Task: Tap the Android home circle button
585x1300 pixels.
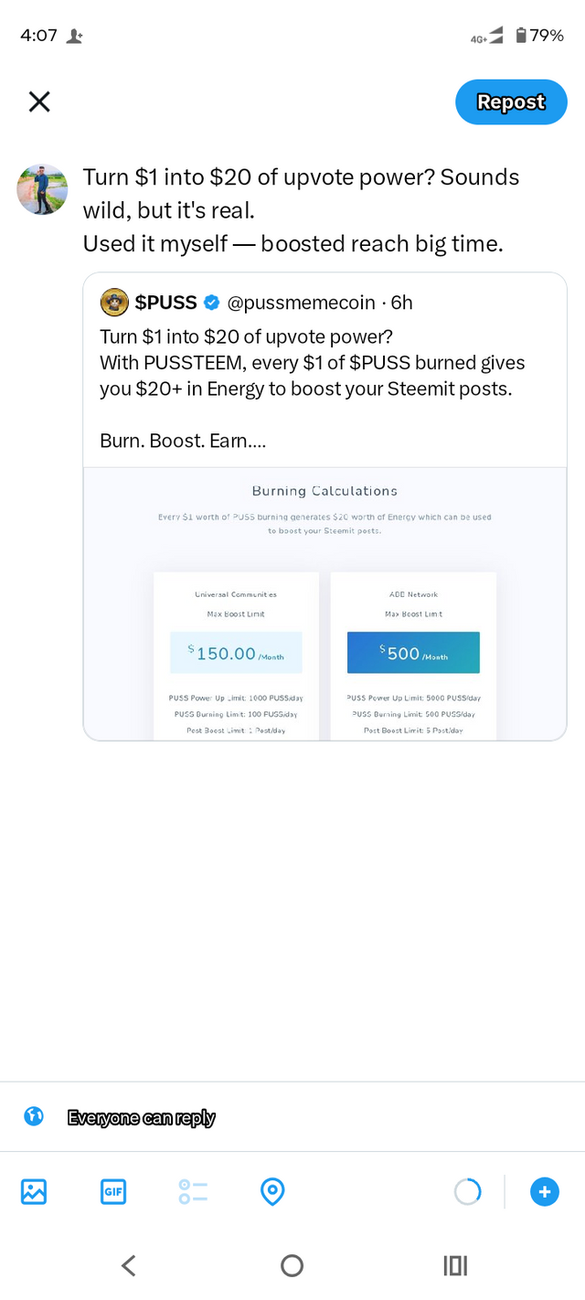Action: click(x=292, y=1265)
